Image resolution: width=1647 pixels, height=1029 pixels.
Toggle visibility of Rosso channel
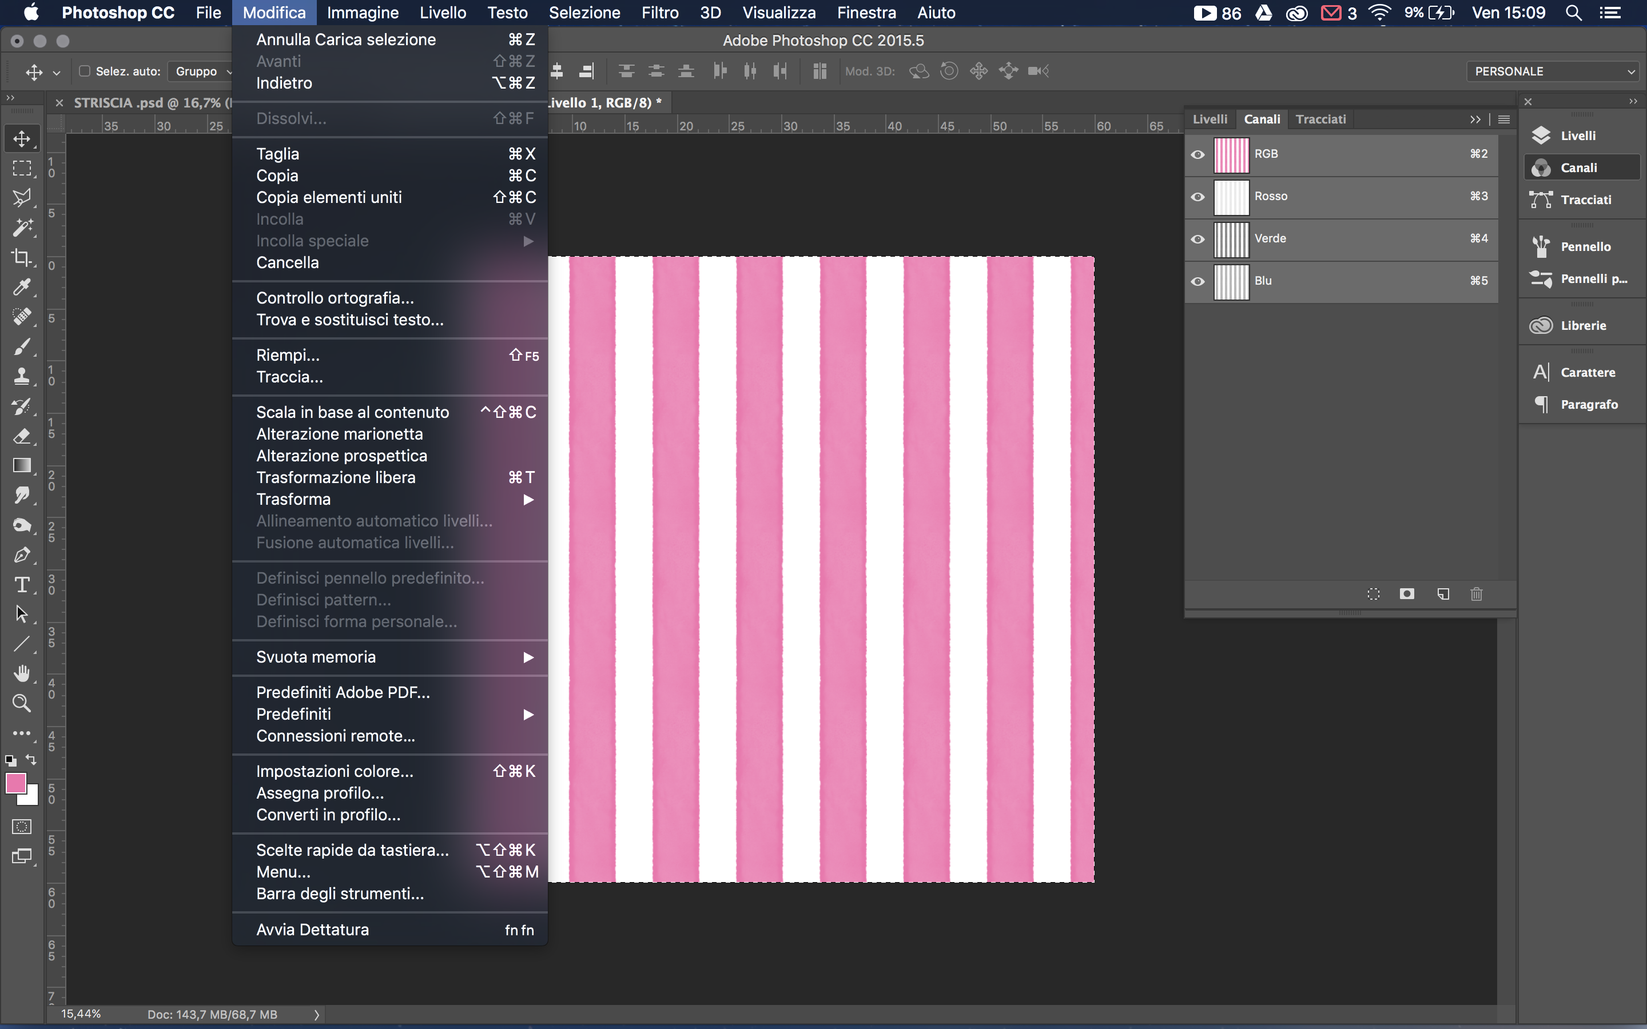point(1198,196)
